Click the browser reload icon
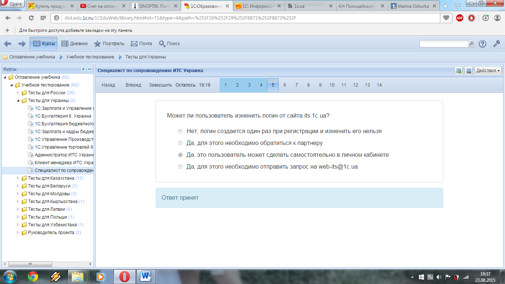Image resolution: width=505 pixels, height=284 pixels. tap(31, 18)
